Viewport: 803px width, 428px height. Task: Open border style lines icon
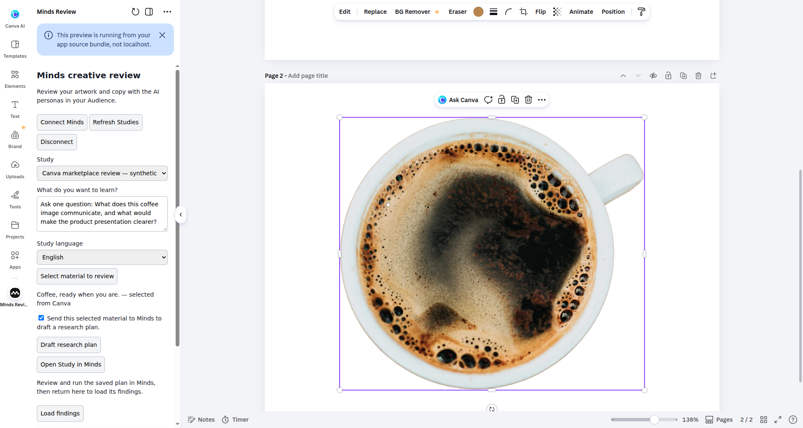494,12
